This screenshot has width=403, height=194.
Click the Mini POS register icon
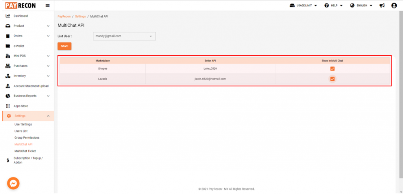click(8, 56)
